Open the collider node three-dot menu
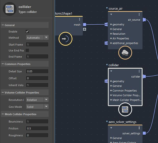This screenshot has width=158, height=143. pos(139,71)
